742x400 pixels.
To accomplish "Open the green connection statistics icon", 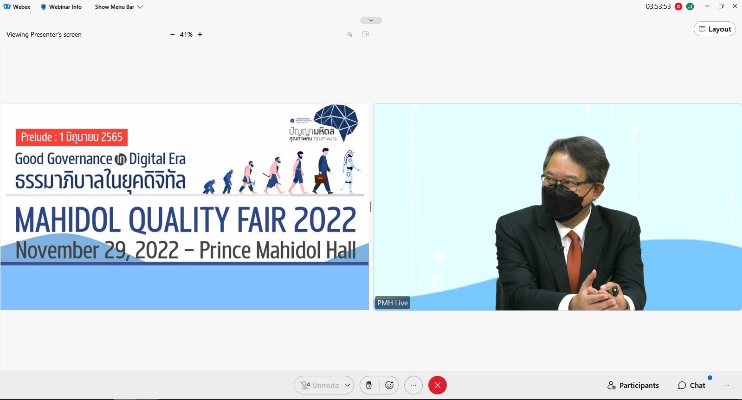I will (x=690, y=6).
